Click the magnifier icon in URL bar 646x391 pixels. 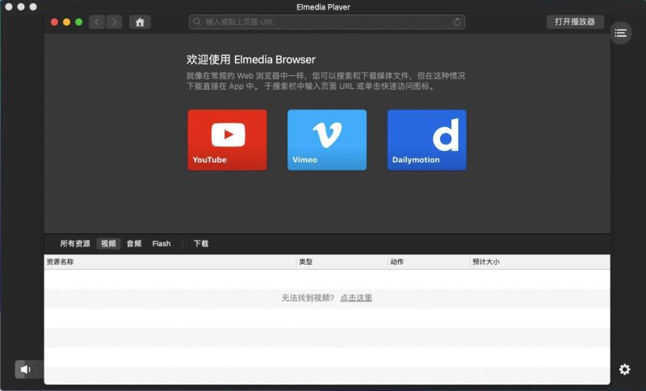click(x=197, y=22)
